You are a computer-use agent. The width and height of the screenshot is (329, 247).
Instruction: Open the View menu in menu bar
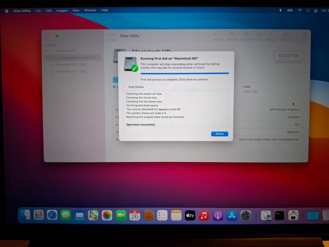click(76, 10)
